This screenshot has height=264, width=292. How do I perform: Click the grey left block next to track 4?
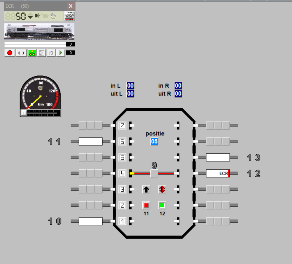pos(90,173)
